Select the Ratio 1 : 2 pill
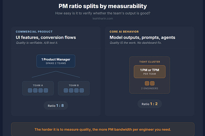This screenshot has width=205, height=136. click(150, 104)
